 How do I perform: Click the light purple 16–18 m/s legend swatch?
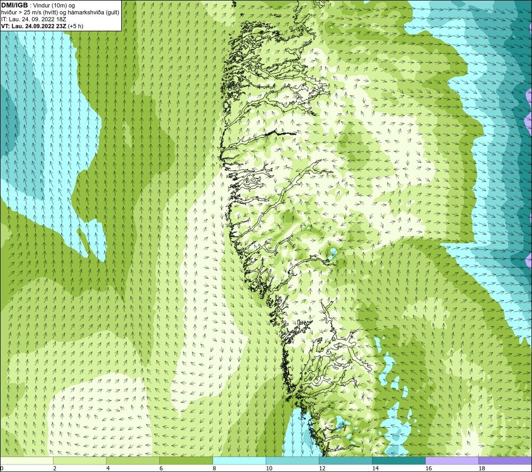pyautogui.click(x=452, y=460)
